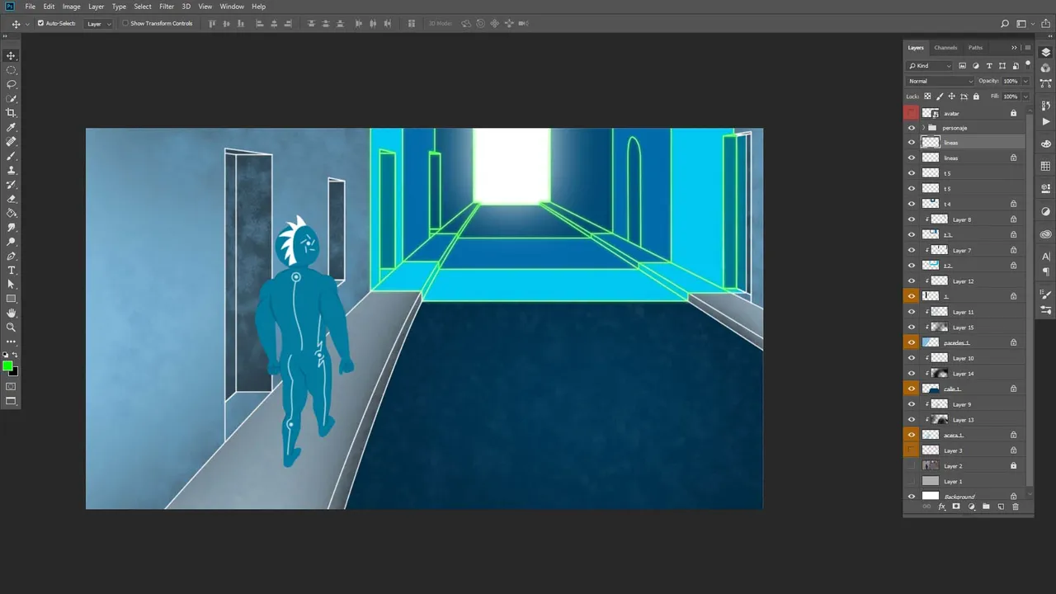Screen dimensions: 1056x594
Task: Select the Horizontal Type tool
Action: click(x=11, y=271)
